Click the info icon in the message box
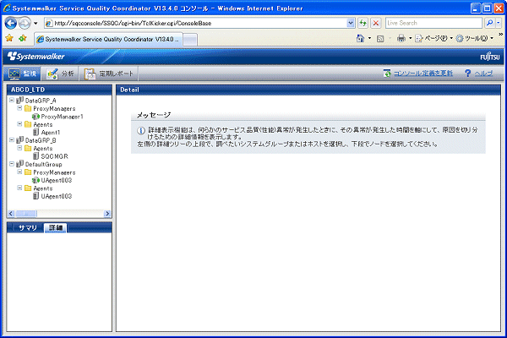This screenshot has width=507, height=338. pos(141,130)
